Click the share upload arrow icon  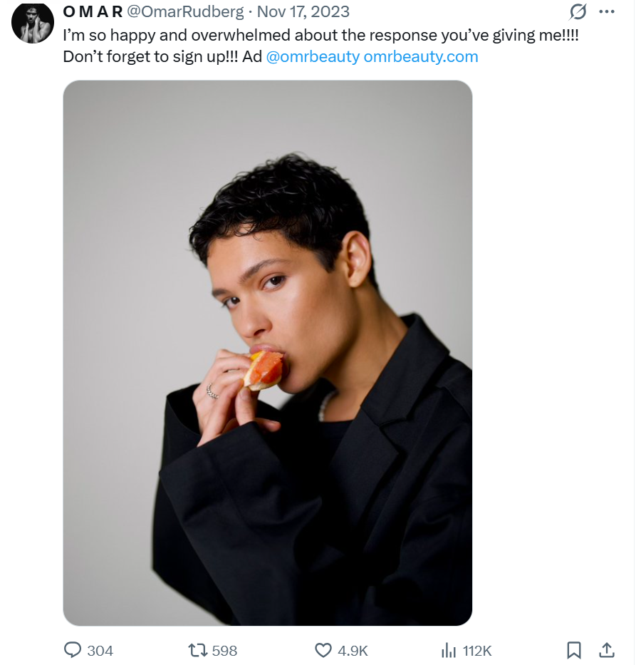[606, 650]
